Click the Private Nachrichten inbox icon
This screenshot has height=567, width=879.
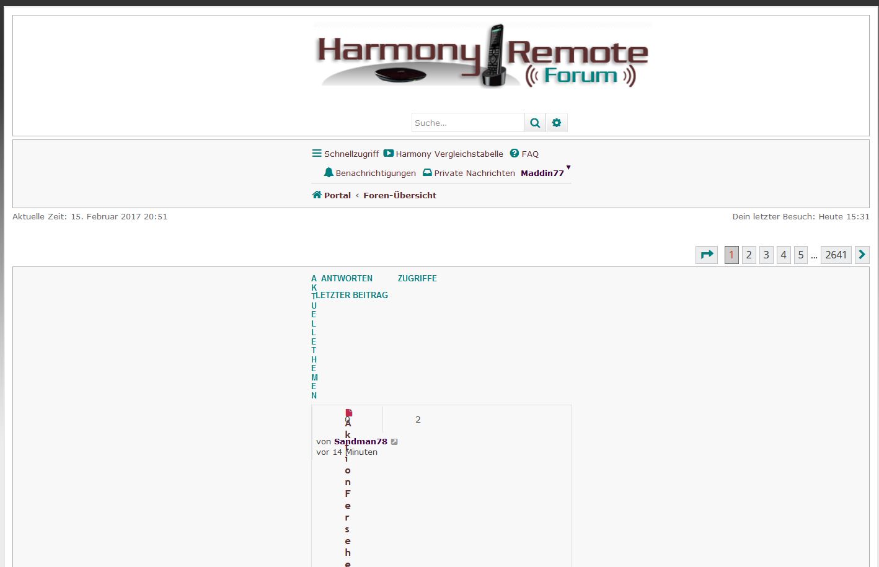tap(427, 173)
